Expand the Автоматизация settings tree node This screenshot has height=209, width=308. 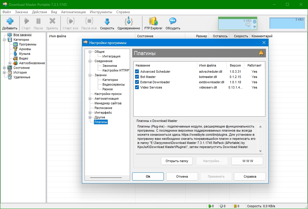(x=90, y=98)
